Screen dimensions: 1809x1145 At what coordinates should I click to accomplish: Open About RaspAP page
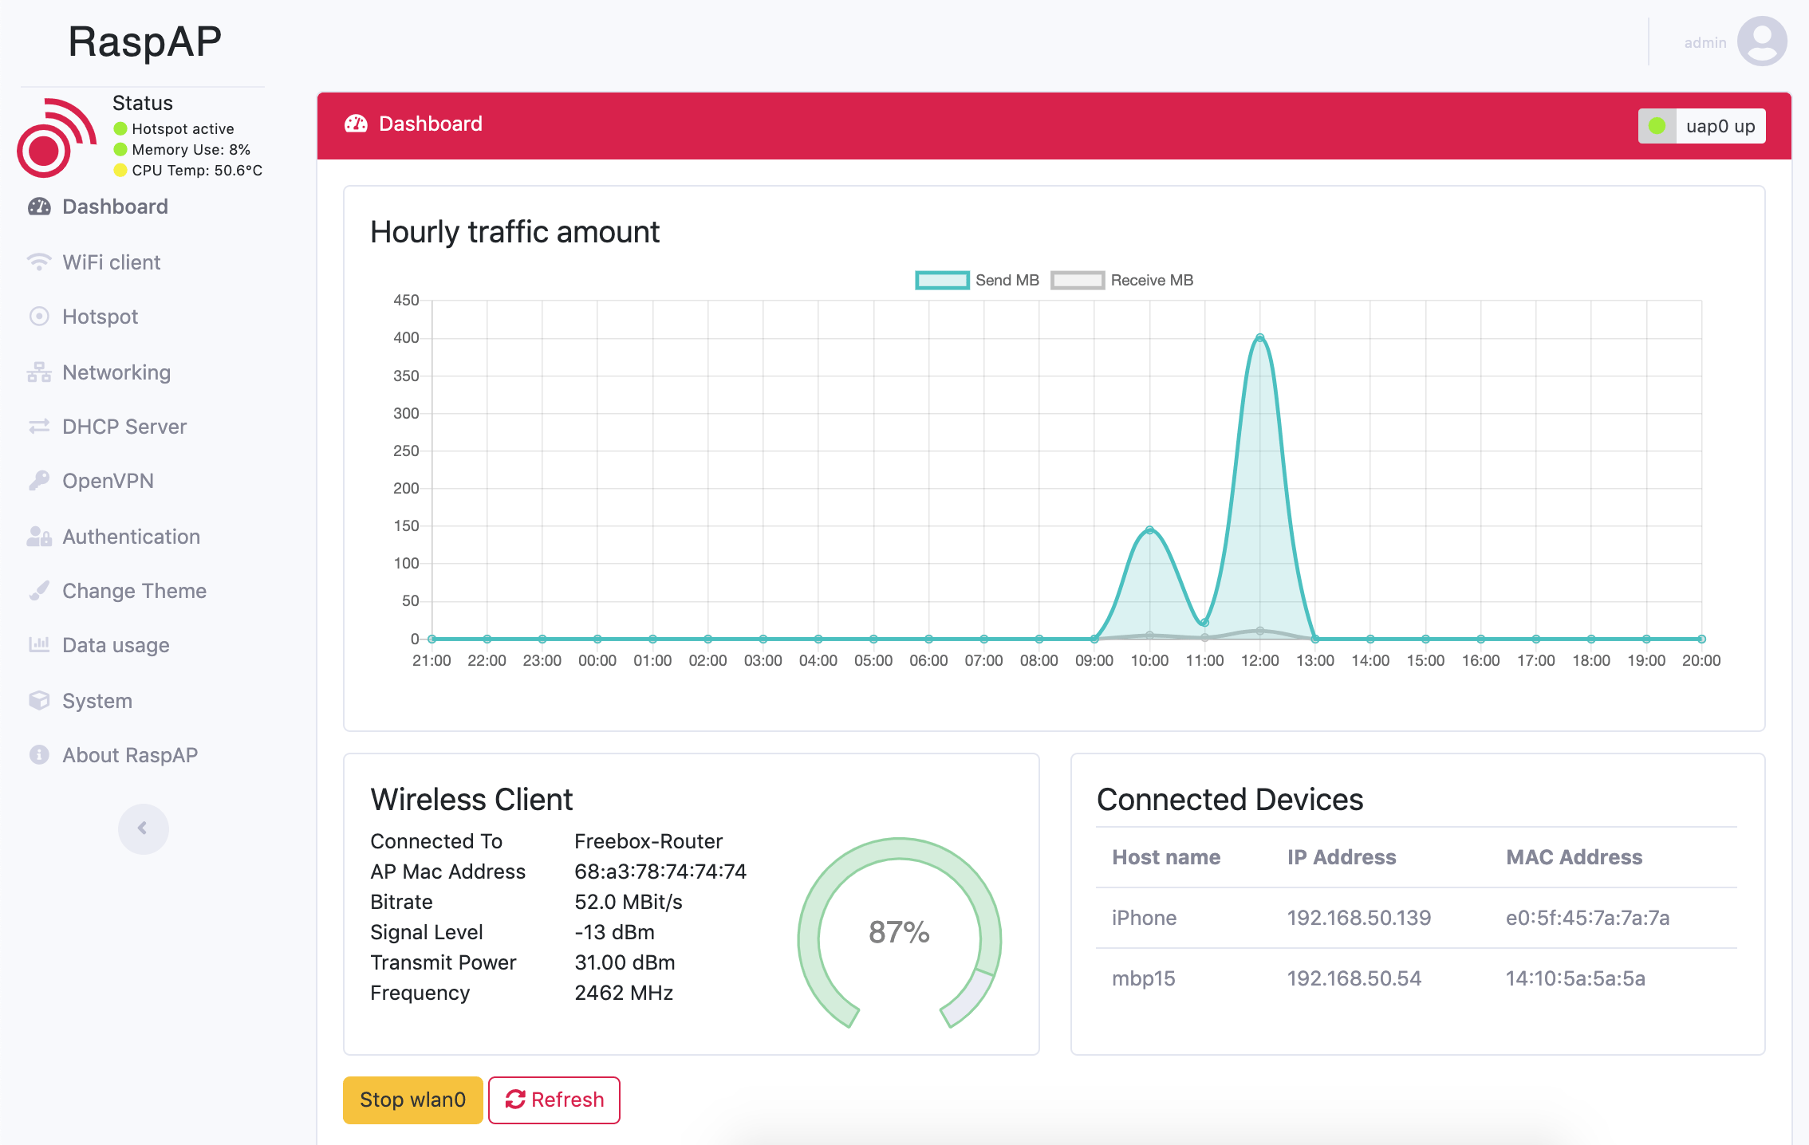pos(130,755)
